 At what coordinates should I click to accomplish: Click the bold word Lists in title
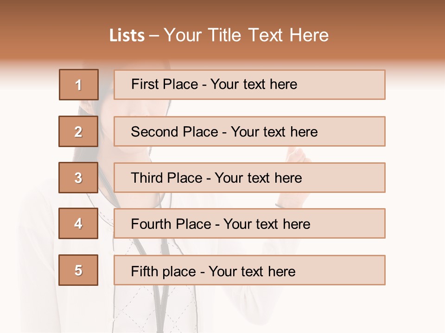[127, 36]
